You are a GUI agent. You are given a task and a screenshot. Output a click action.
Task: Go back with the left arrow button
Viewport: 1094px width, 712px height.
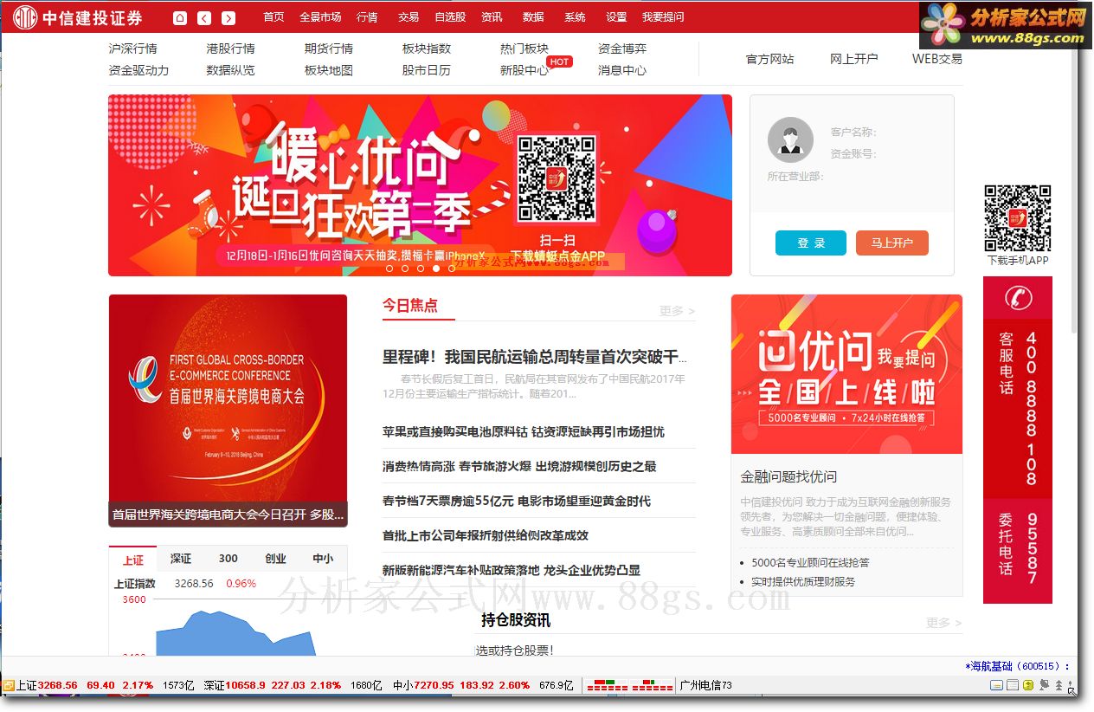tap(204, 17)
